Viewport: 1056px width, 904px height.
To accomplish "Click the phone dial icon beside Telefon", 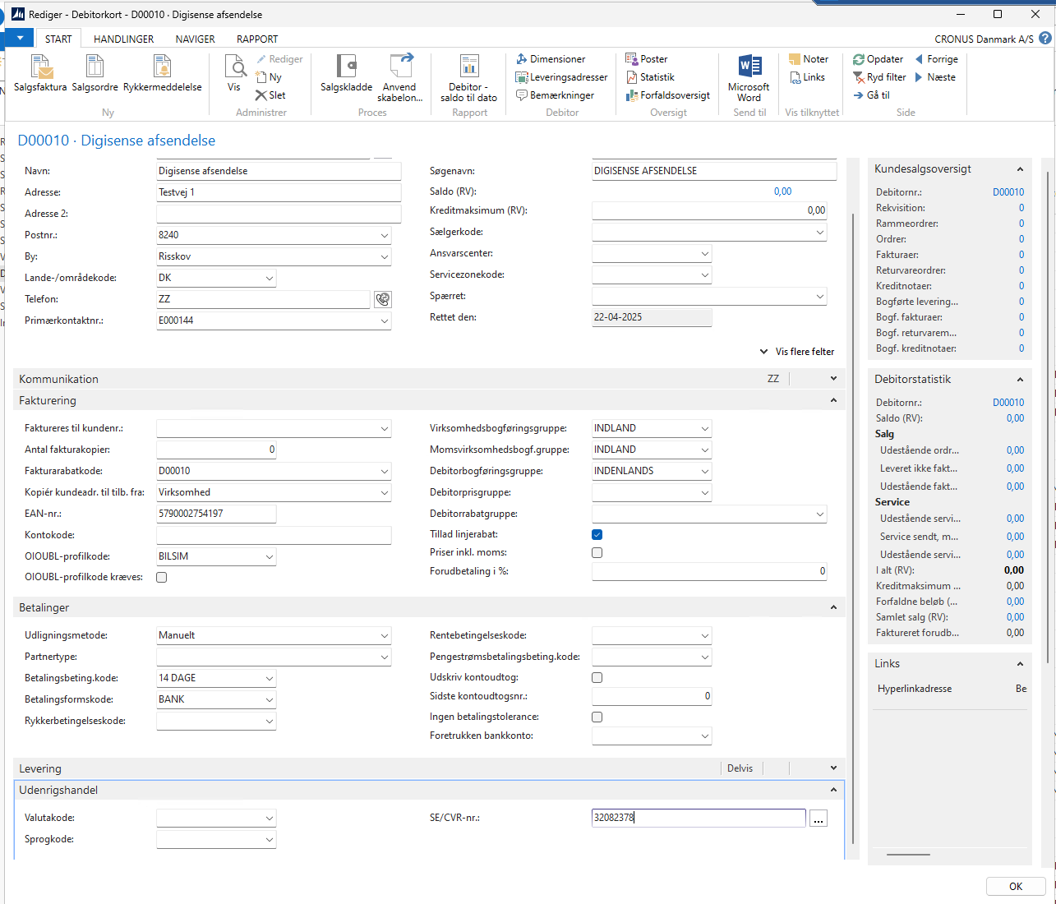I will pyautogui.click(x=382, y=299).
